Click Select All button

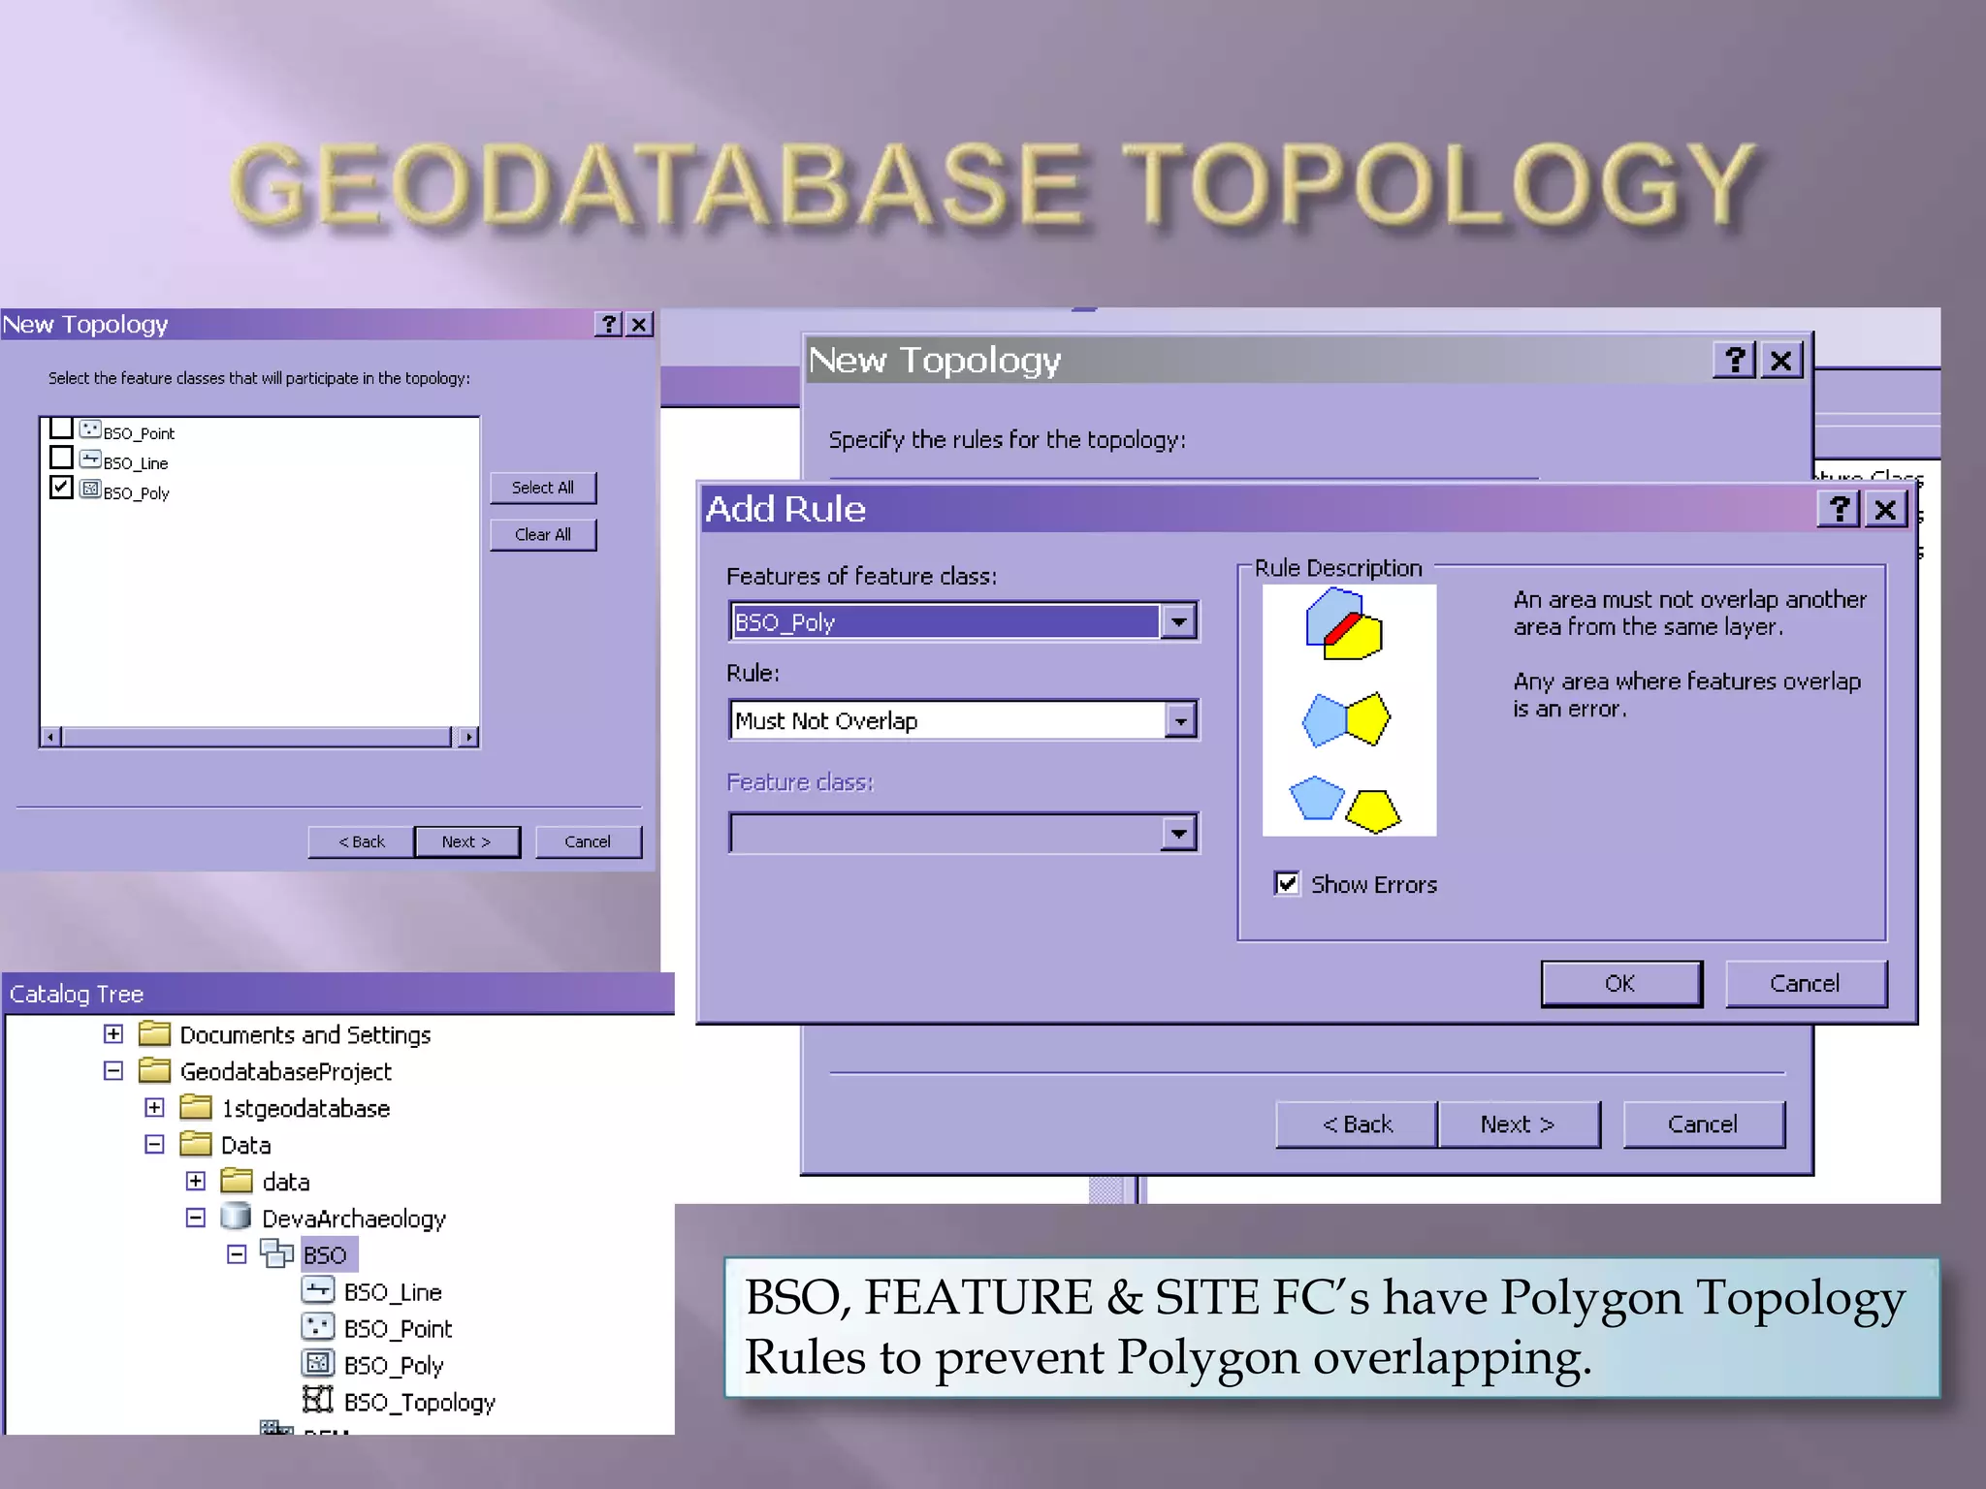coord(543,488)
